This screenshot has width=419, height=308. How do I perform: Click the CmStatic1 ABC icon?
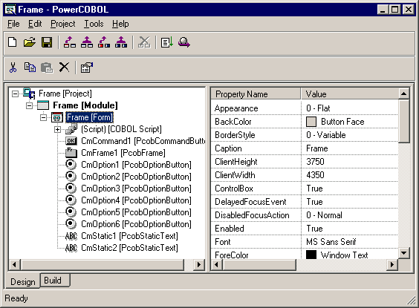(71, 236)
